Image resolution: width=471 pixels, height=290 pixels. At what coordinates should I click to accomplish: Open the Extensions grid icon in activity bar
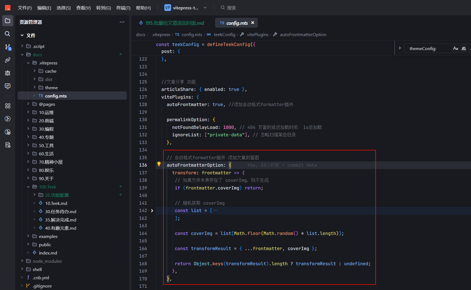(x=8, y=106)
